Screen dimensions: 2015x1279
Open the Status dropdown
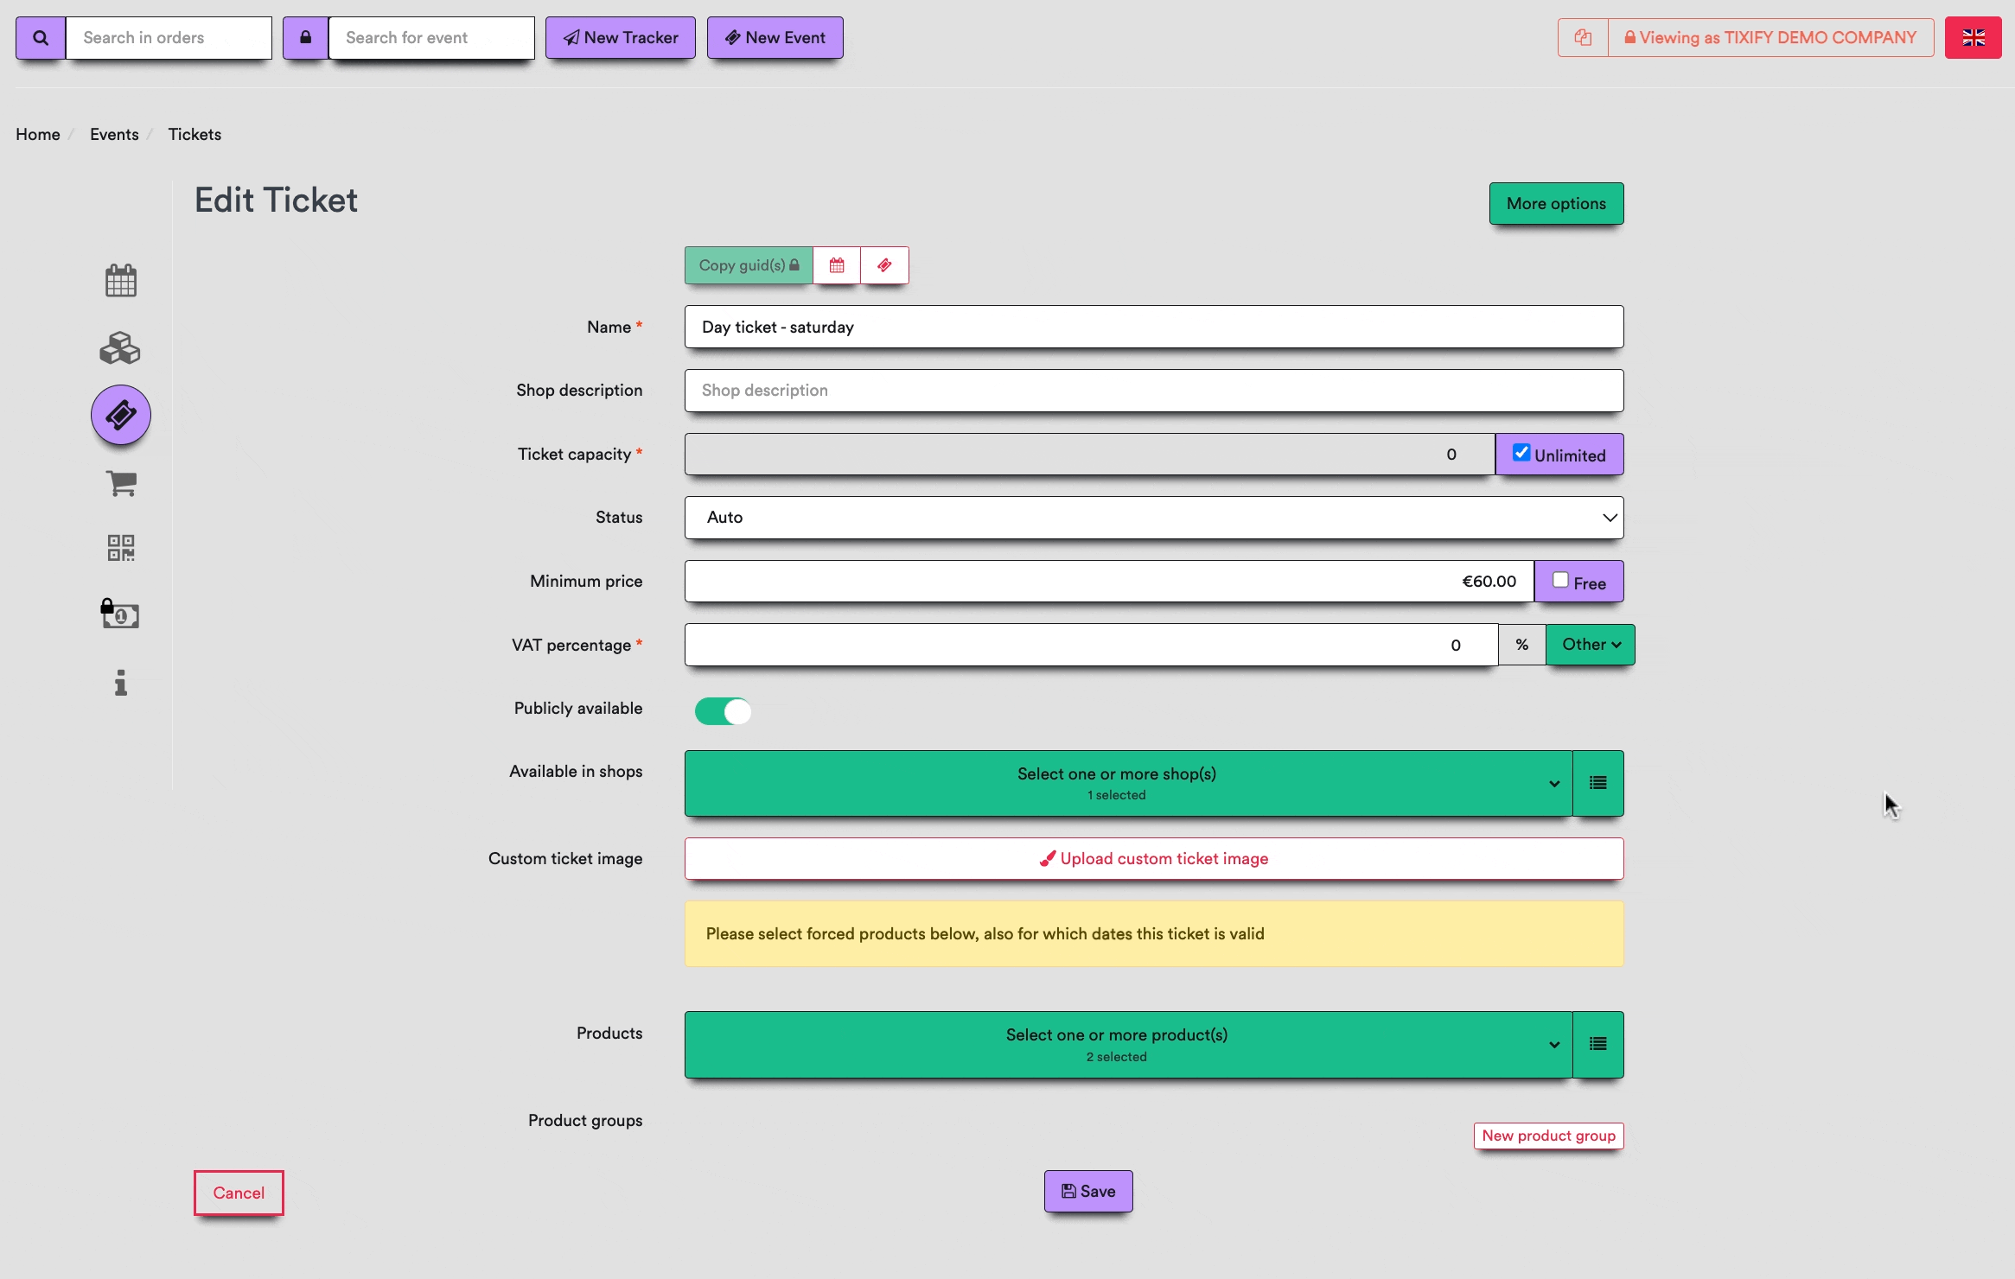pos(1154,518)
